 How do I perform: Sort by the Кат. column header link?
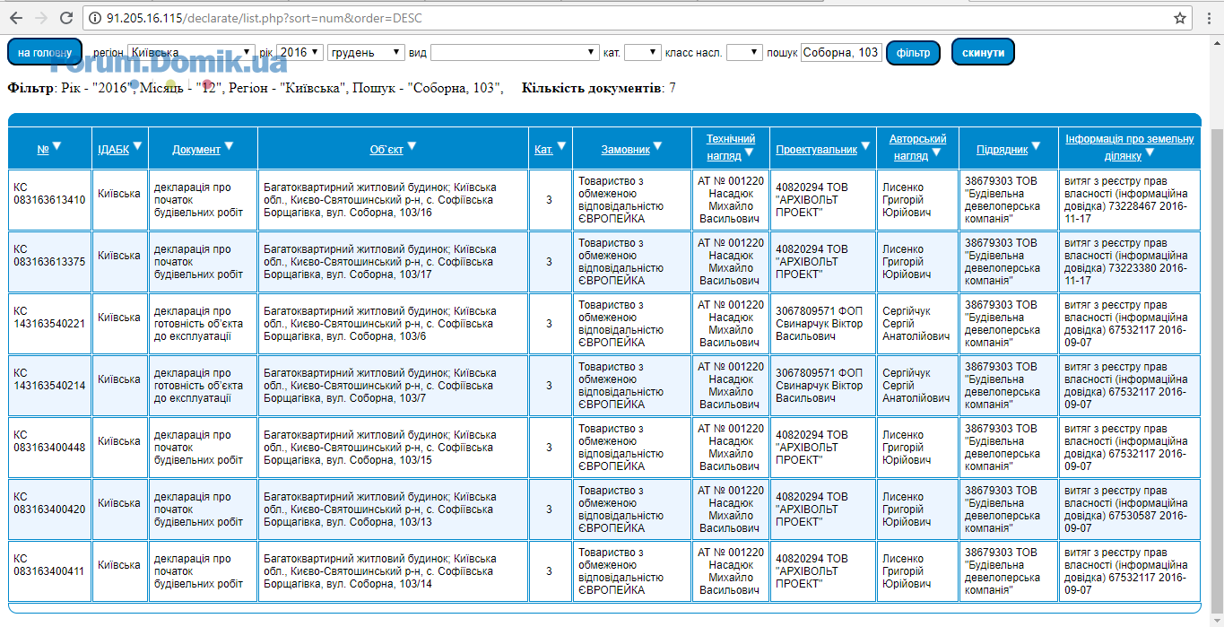543,150
